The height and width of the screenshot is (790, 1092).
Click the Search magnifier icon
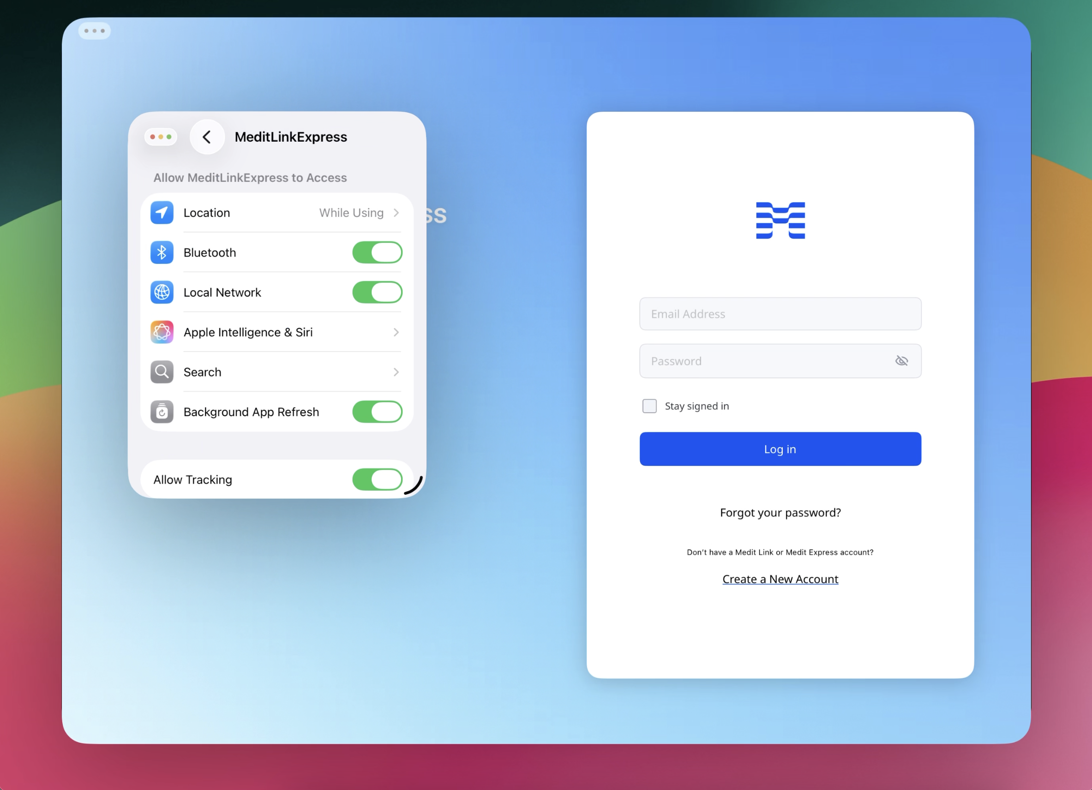162,372
